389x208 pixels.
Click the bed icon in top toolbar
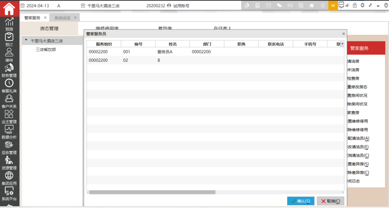[x=279, y=5]
